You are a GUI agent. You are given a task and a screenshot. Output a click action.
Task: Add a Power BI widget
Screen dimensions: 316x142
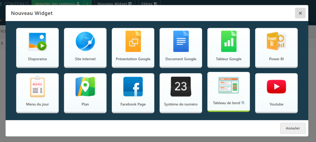276,42
